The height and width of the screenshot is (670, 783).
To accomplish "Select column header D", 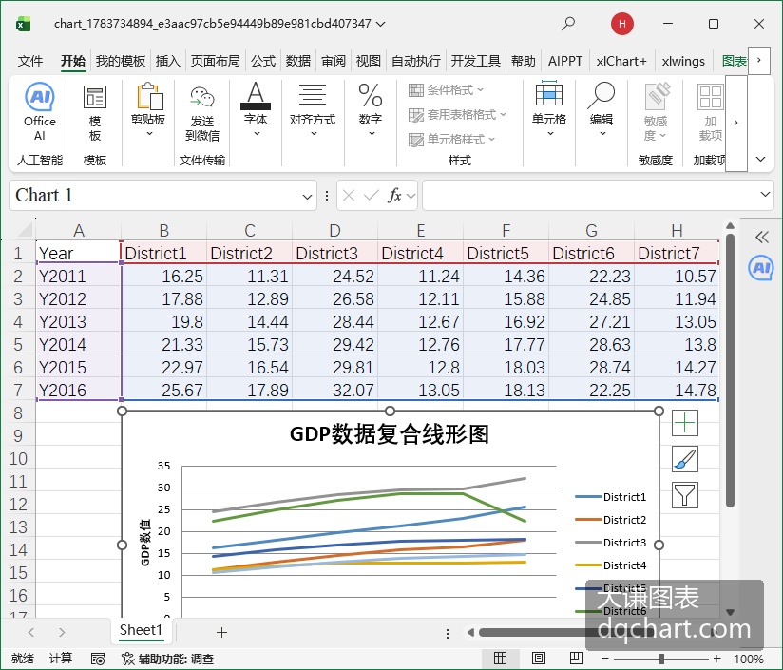I will (334, 231).
